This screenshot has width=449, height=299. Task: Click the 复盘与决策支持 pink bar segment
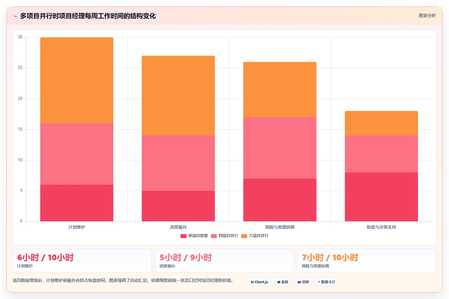tap(381, 154)
